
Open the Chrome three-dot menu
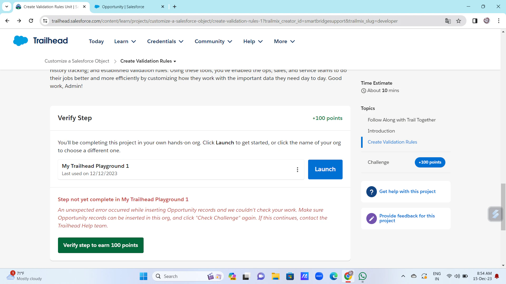pyautogui.click(x=499, y=21)
